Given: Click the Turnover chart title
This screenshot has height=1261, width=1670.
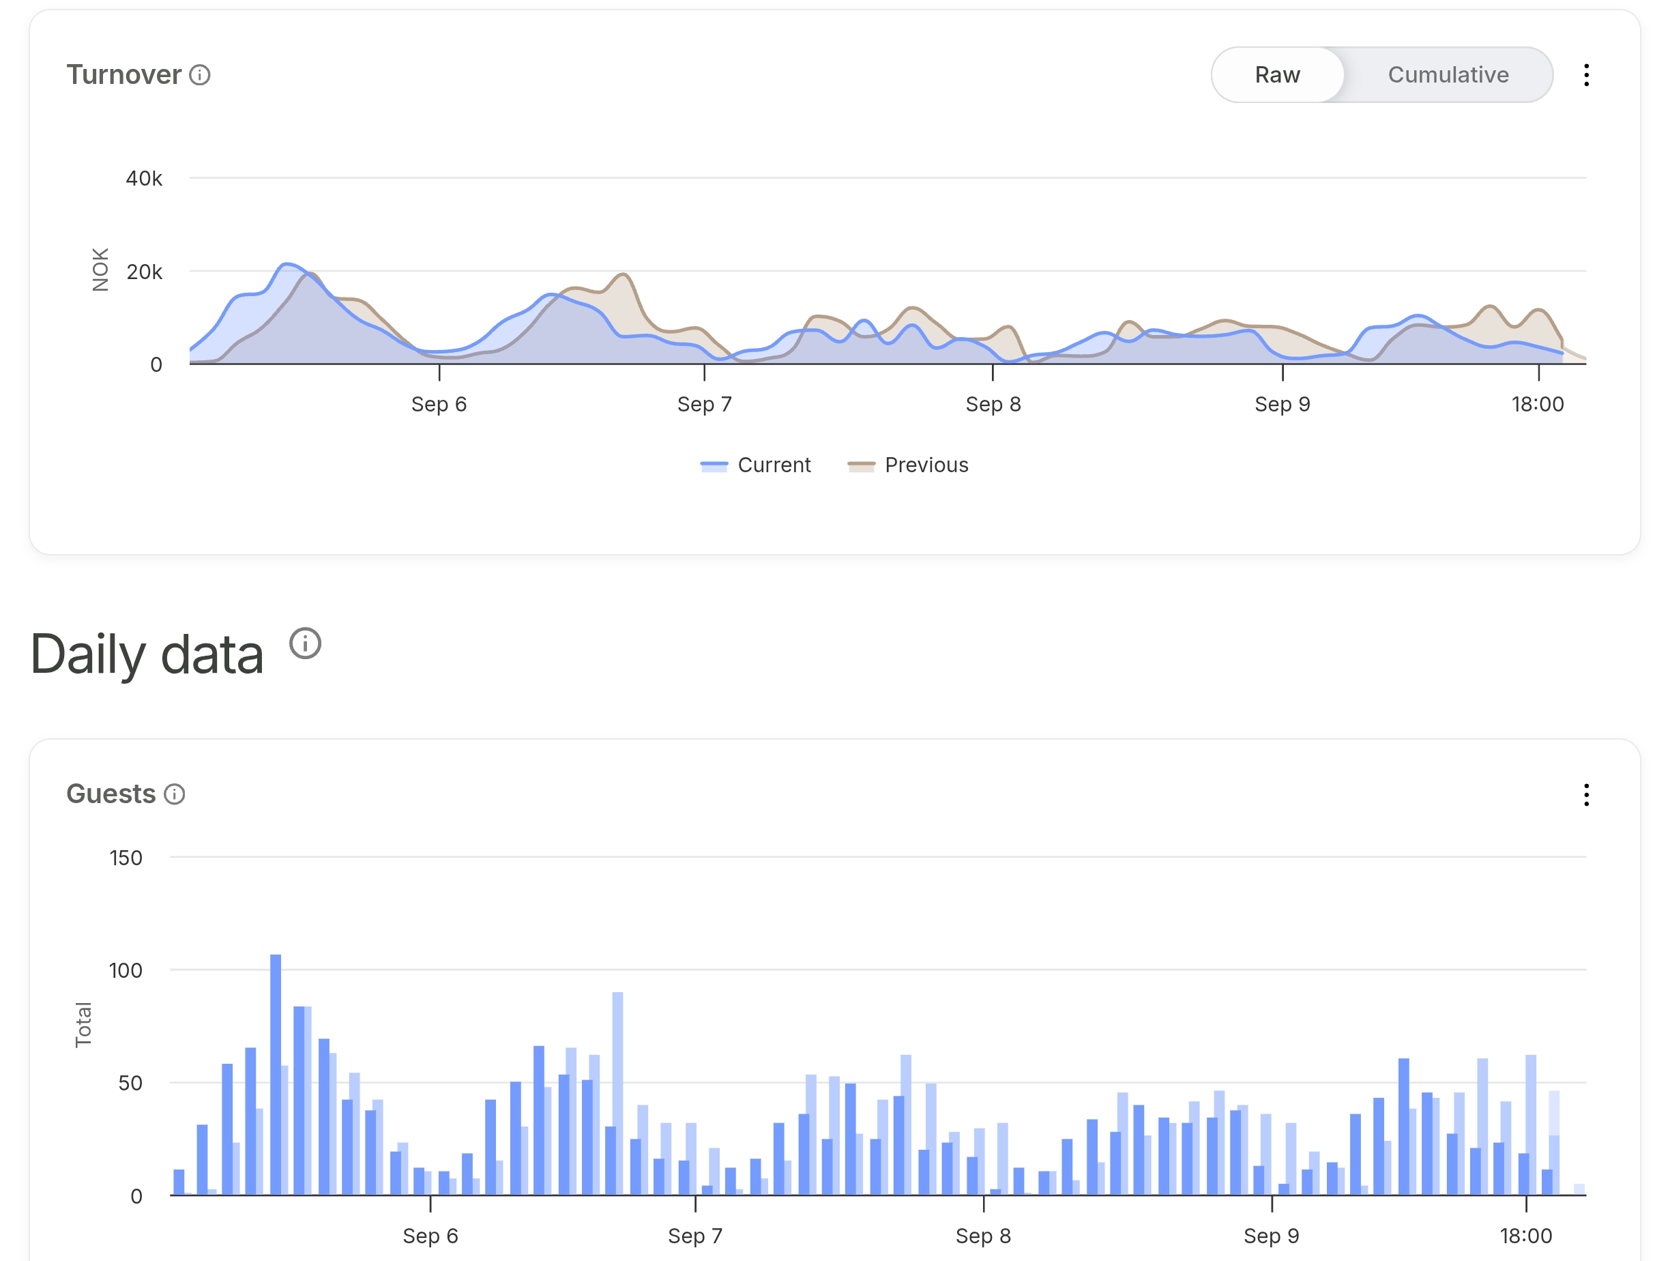Looking at the screenshot, I should tap(123, 75).
